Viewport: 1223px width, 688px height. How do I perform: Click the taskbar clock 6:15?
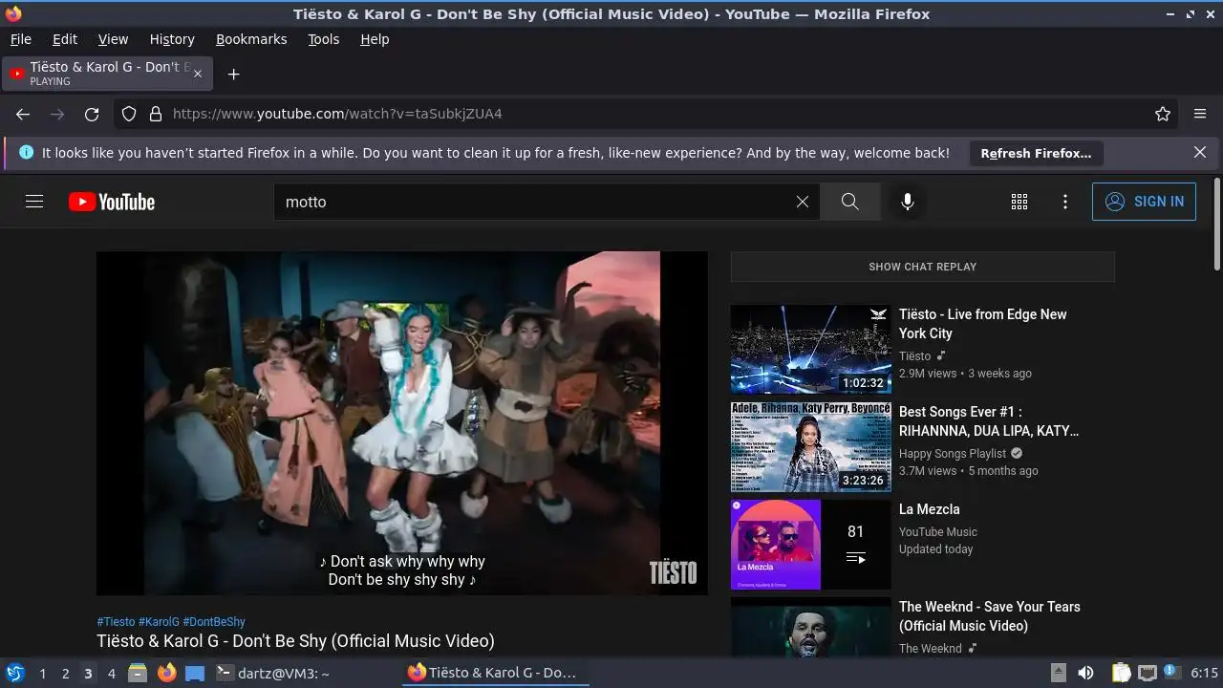point(1204,673)
